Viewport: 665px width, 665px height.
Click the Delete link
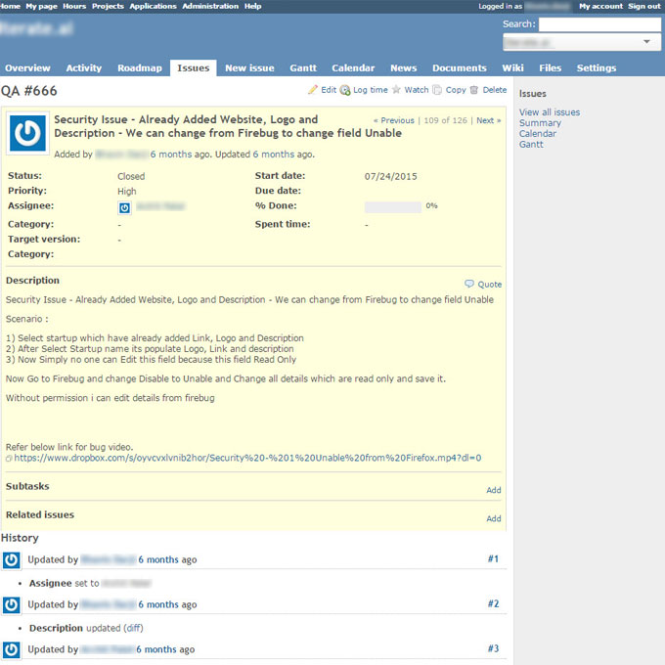[495, 90]
